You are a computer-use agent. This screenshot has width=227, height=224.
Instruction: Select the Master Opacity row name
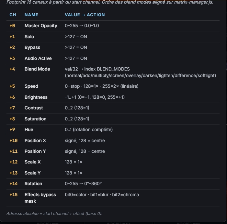coord(41,26)
